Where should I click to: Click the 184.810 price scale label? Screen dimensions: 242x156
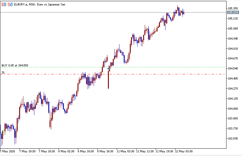coord(233,48)
